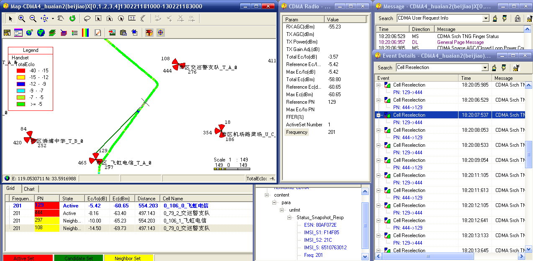Toggle the red signpost icon
This screenshot has height=261, width=533.
[149, 32]
